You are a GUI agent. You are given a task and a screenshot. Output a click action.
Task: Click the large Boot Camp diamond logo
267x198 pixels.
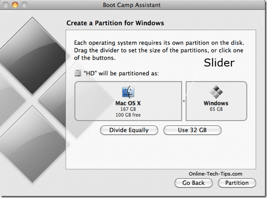click(x=33, y=100)
